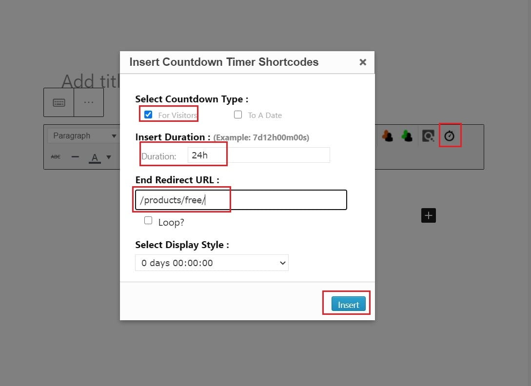The width and height of the screenshot is (531, 386).
Task: Enable the Loop? checkbox
Action: (148, 221)
